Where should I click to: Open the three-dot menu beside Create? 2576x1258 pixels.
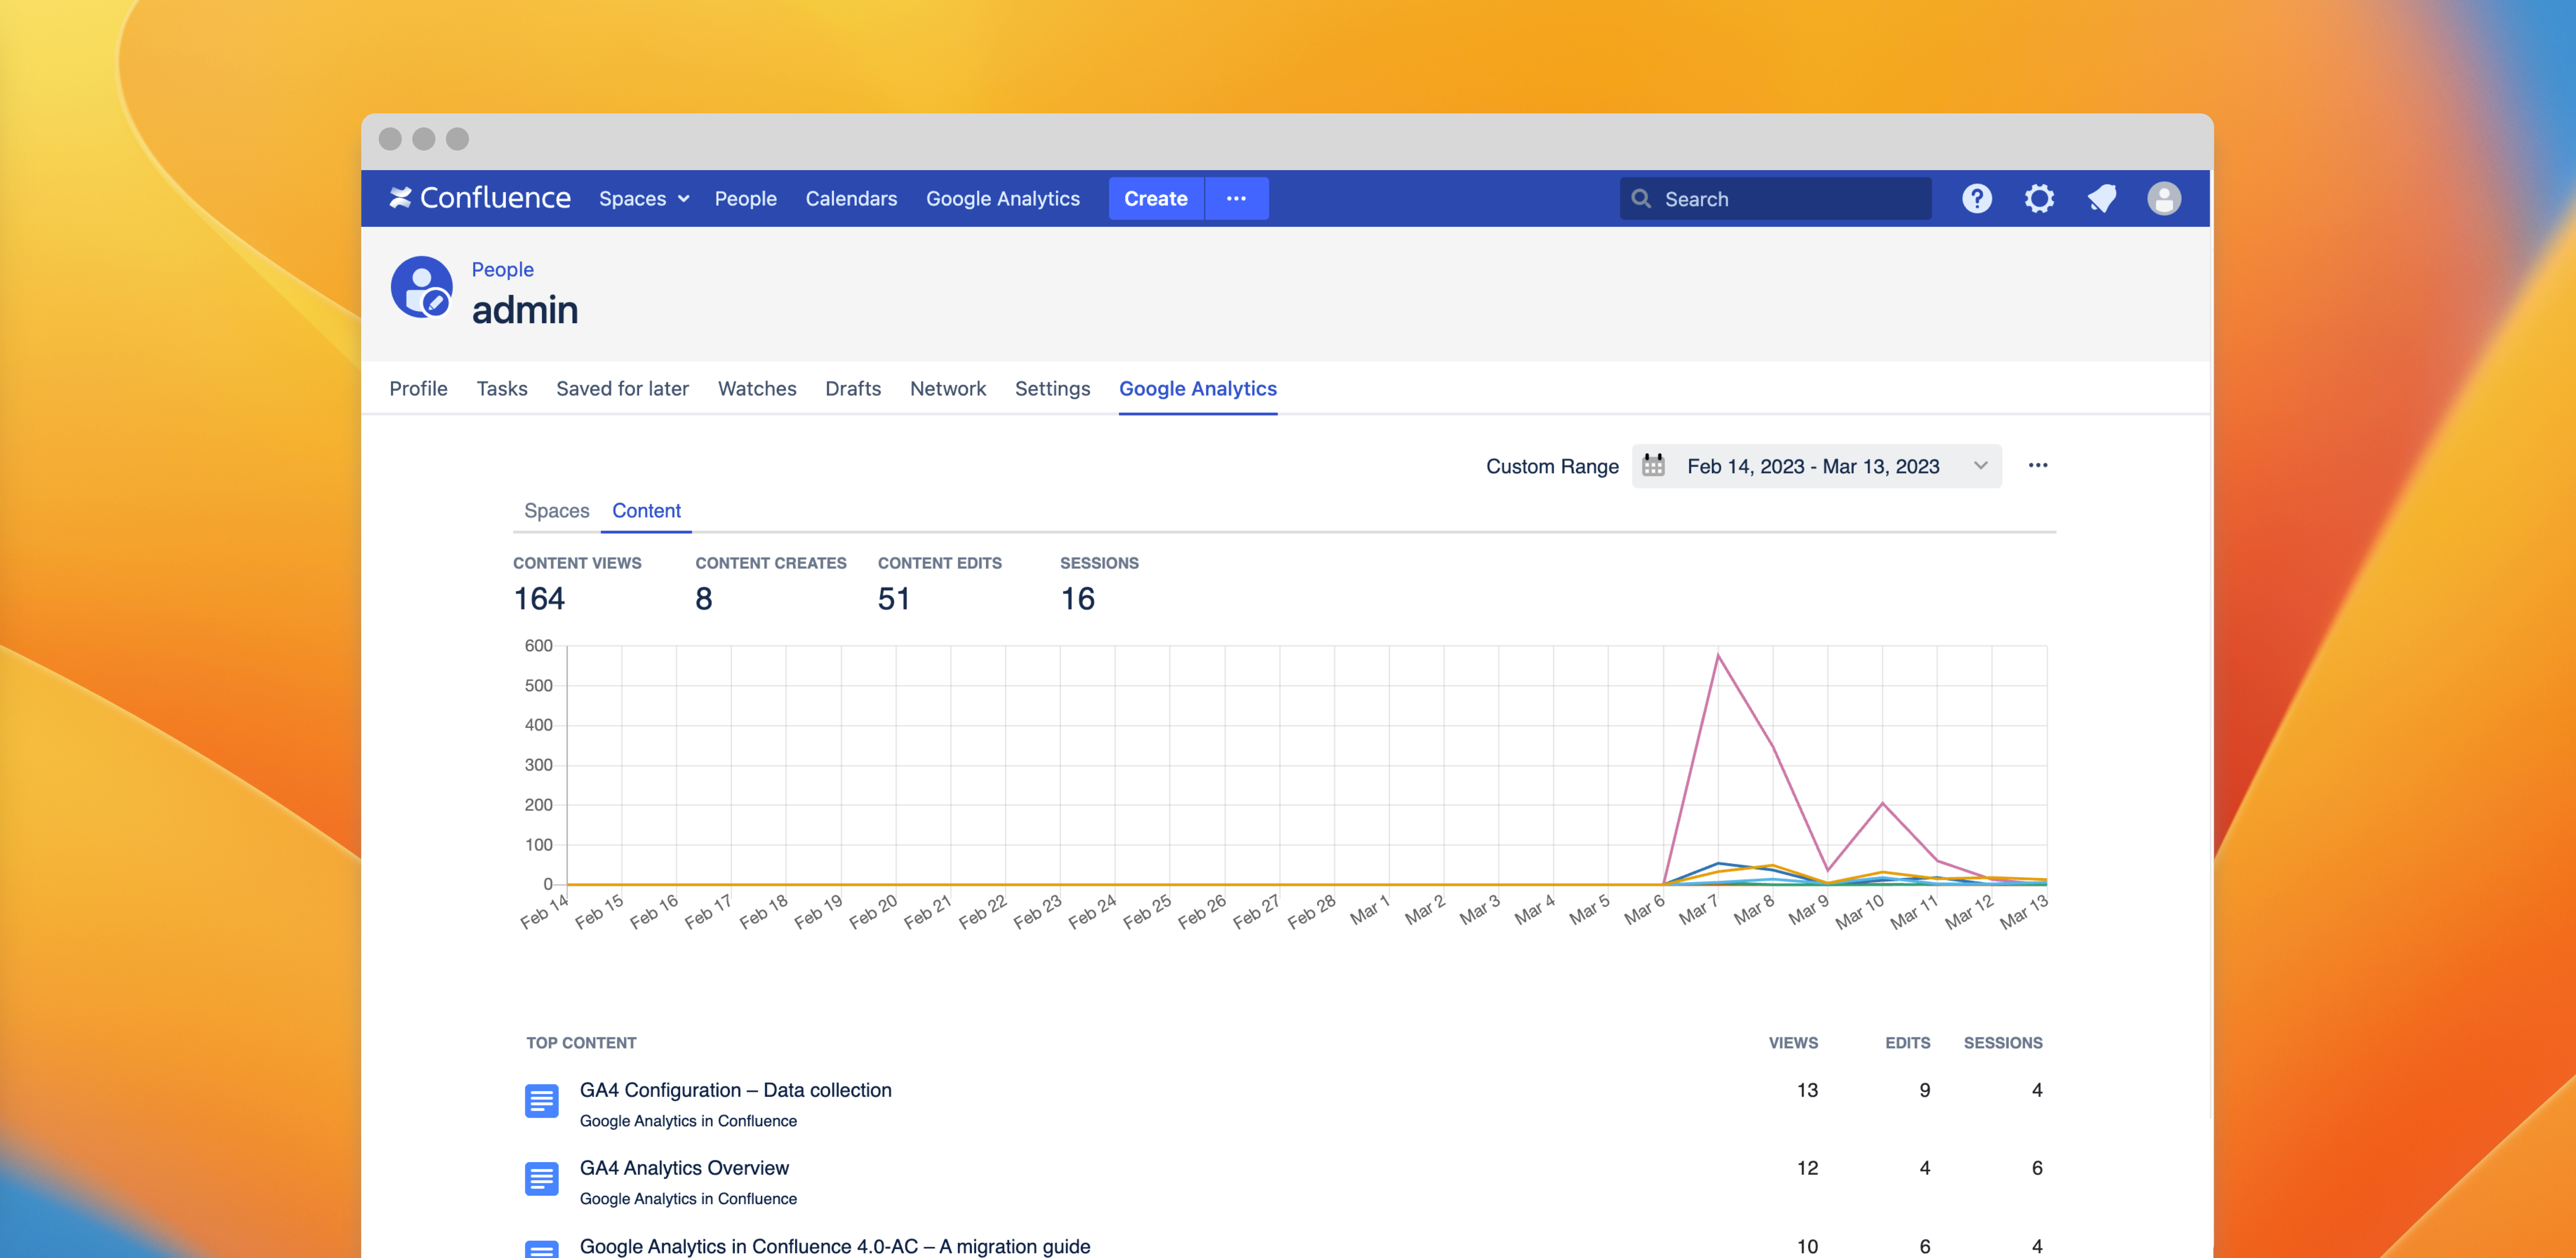click(1236, 198)
